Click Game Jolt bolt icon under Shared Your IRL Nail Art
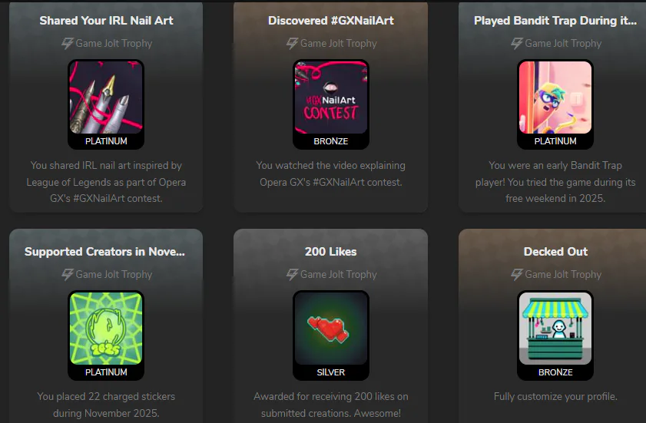 [68, 43]
